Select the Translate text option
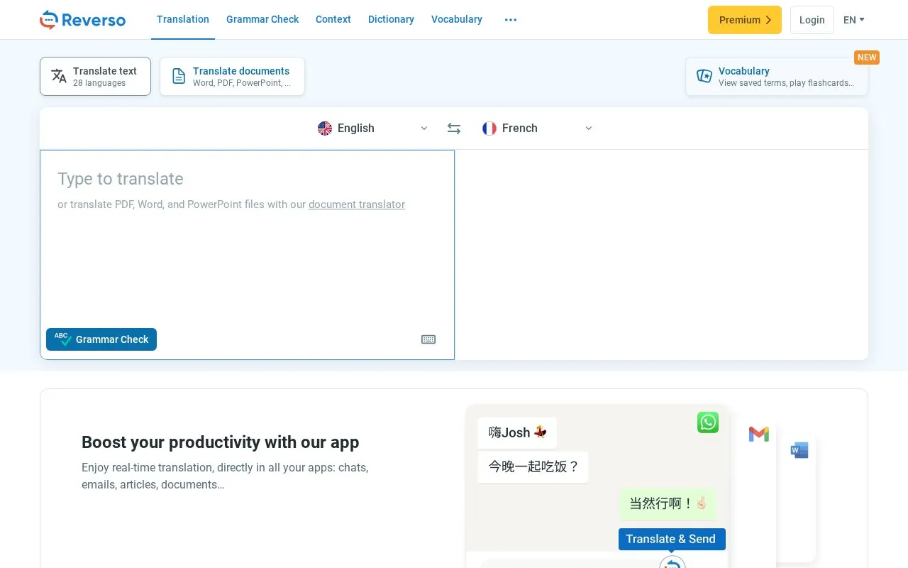This screenshot has height=568, width=908. pyautogui.click(x=95, y=76)
